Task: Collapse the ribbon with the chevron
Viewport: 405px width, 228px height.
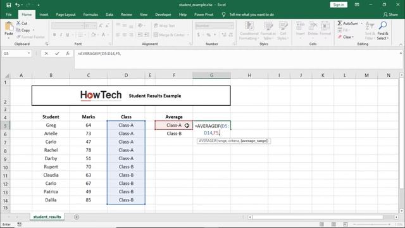Action: (x=401, y=44)
